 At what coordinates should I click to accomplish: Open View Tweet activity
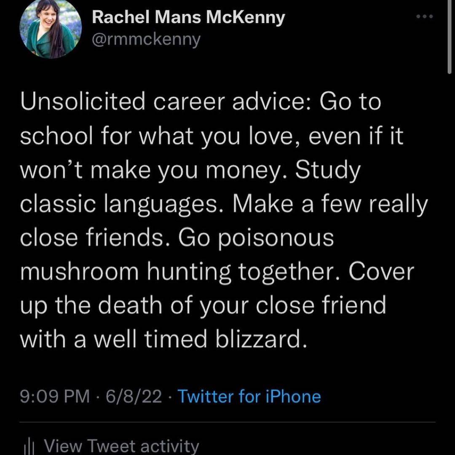(121, 447)
